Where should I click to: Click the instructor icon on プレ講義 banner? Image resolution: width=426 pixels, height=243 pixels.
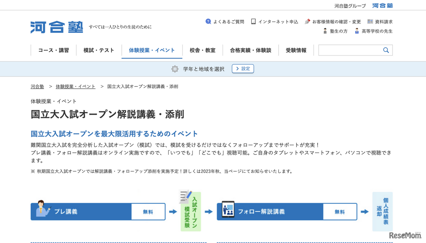click(x=43, y=208)
